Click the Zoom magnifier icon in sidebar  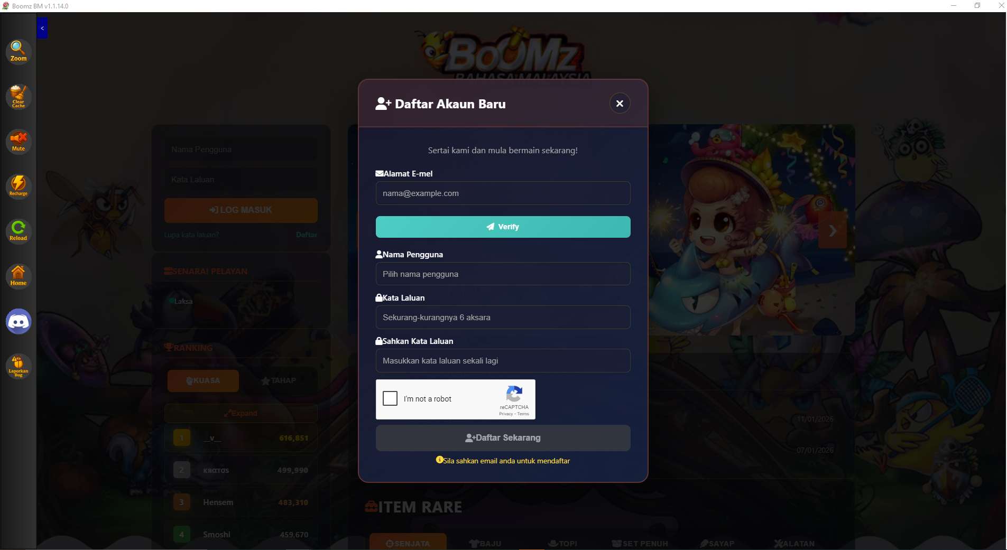(19, 52)
